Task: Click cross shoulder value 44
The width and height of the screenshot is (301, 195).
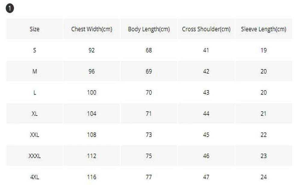Action: pyautogui.click(x=206, y=114)
